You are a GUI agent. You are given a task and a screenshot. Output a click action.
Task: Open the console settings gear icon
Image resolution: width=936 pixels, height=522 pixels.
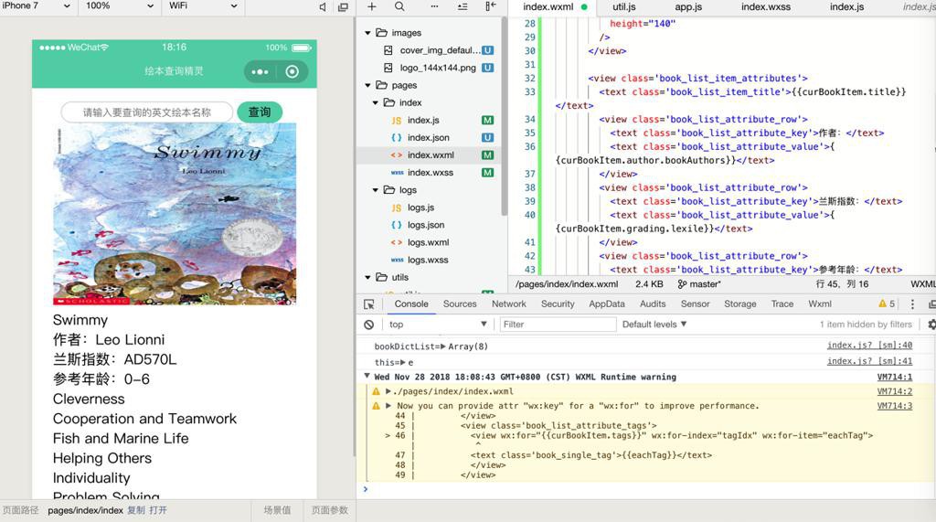[931, 325]
